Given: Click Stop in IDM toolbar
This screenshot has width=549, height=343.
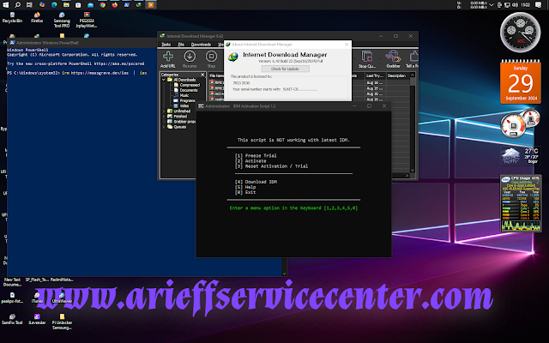Looking at the screenshot, I should pyautogui.click(x=211, y=59).
